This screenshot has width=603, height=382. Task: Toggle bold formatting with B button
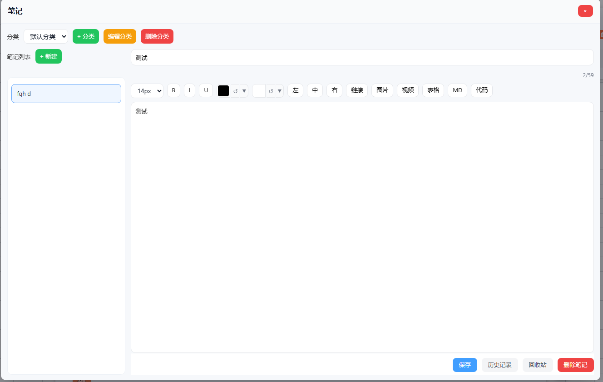coord(173,90)
